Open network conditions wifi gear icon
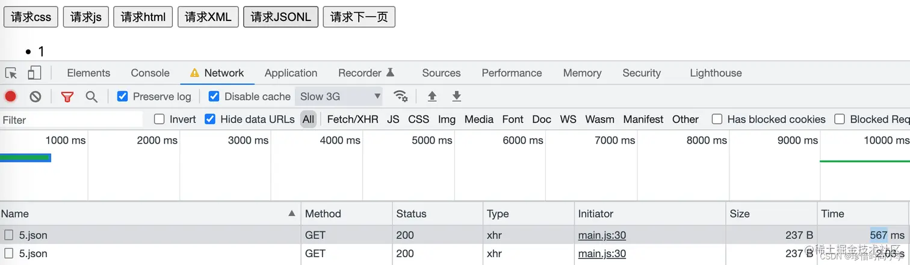Screen dimensions: 910x265 [400, 96]
